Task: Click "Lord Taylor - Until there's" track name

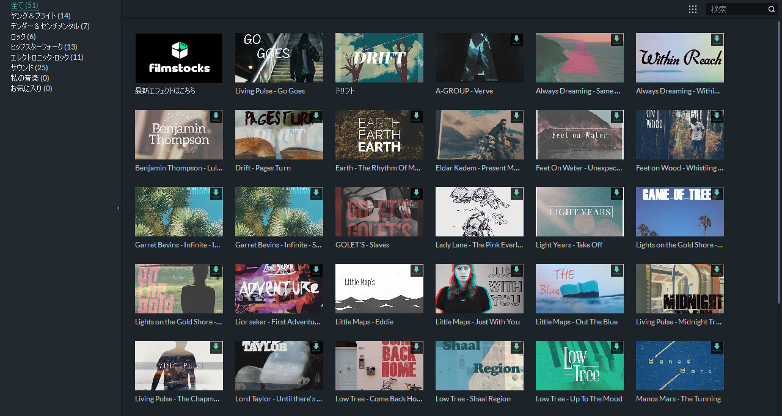Action: click(x=279, y=399)
